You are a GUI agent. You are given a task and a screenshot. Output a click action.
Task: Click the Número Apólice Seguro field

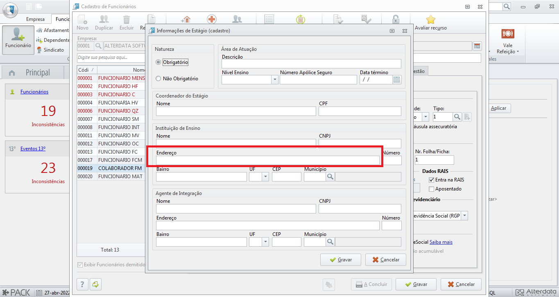318,79
